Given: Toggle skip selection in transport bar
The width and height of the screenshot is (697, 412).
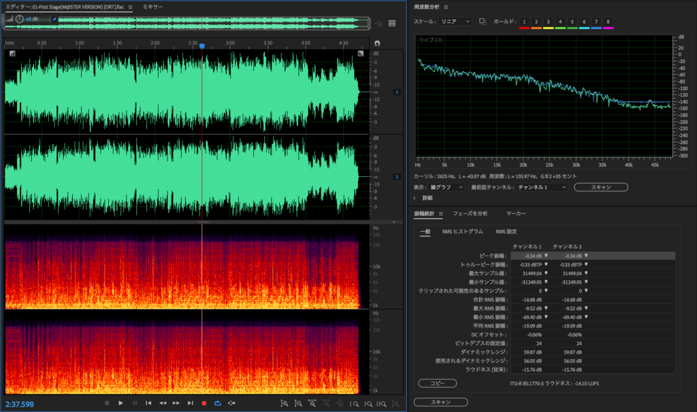Looking at the screenshot, I should 231,403.
